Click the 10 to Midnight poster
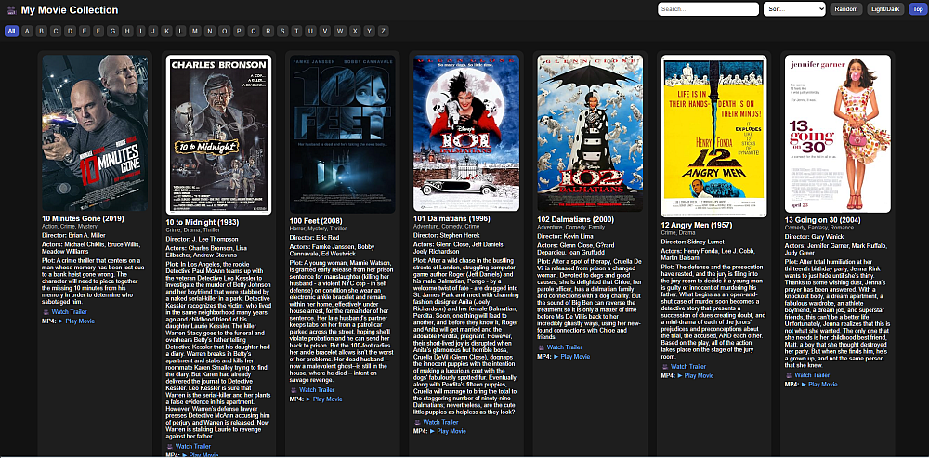 point(218,135)
